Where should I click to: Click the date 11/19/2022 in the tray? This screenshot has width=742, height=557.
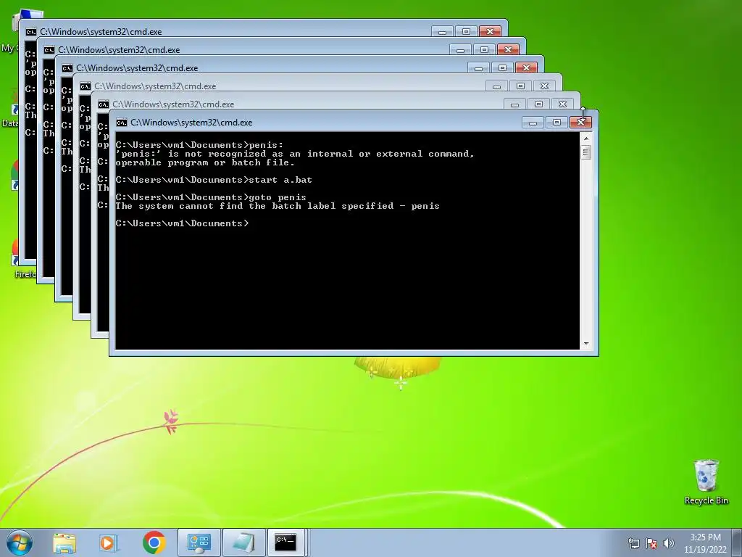point(705,550)
